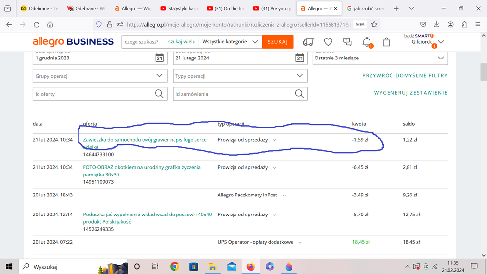This screenshot has width=487, height=274.
Task: Click PRZYWRÓĆ DOMYŚLNE FILTRY link
Action: pos(405,76)
